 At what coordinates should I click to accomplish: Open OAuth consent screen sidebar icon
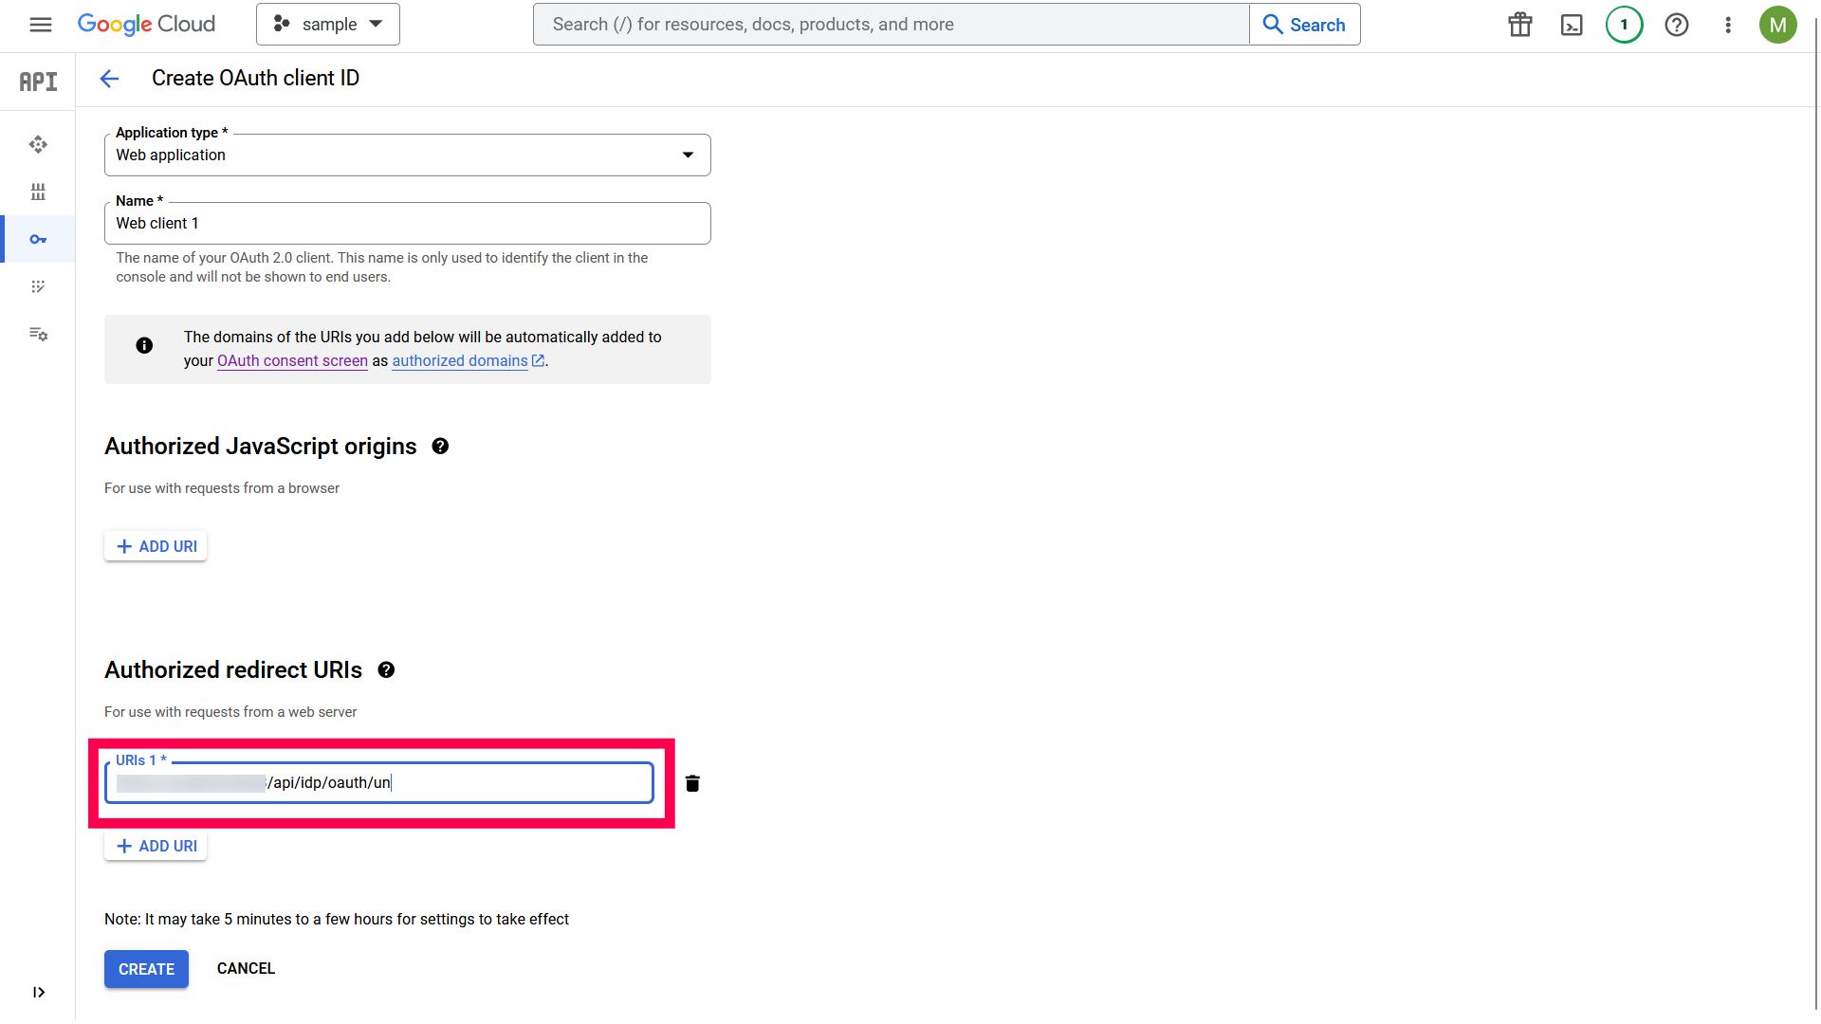click(x=38, y=286)
